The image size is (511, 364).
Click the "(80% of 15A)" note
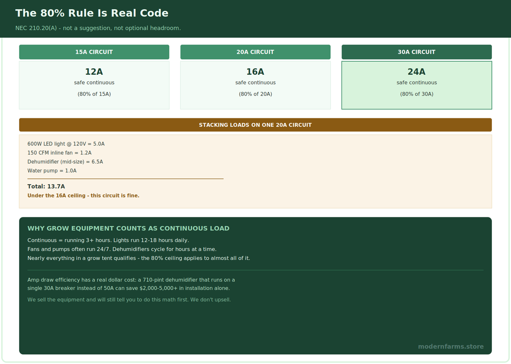(94, 94)
